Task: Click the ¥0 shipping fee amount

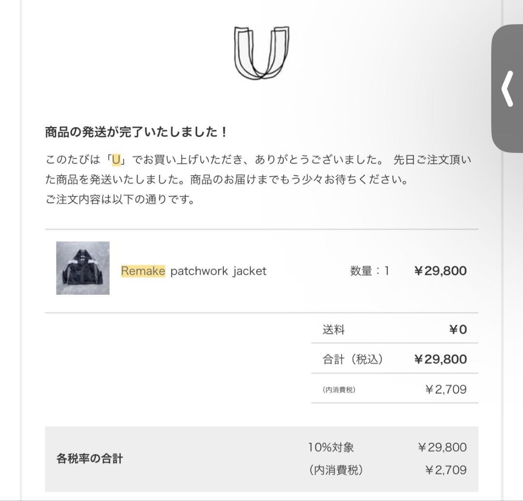Action: [x=458, y=330]
